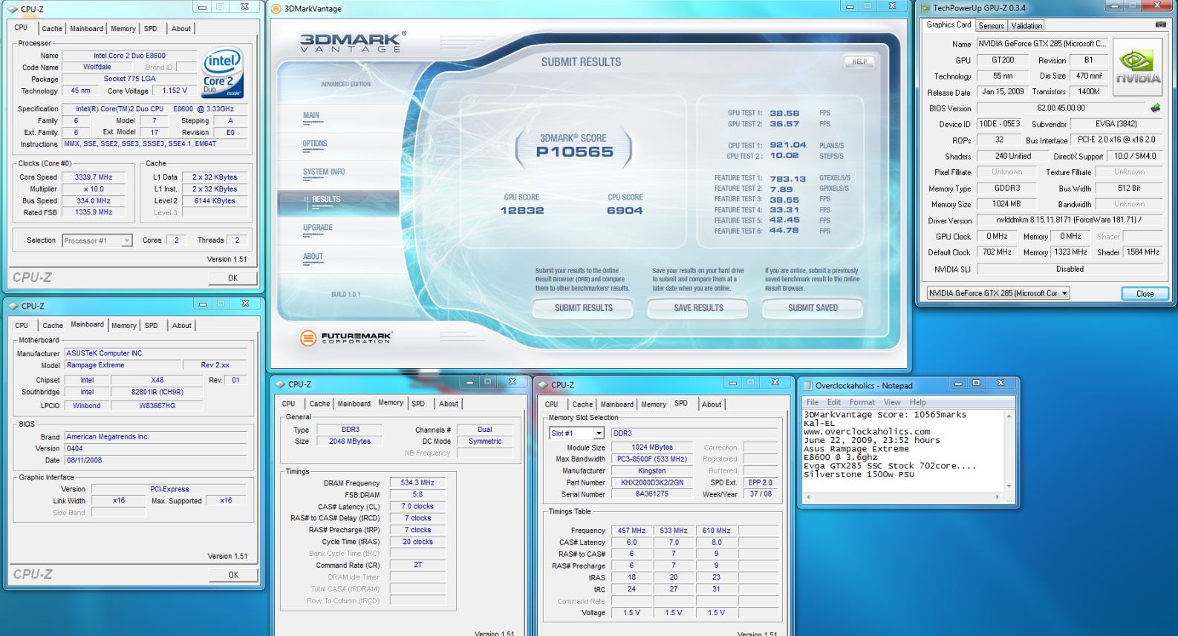Click the Futuremark Corporation logo
Viewport: 1178px width, 636px height.
click(345, 338)
